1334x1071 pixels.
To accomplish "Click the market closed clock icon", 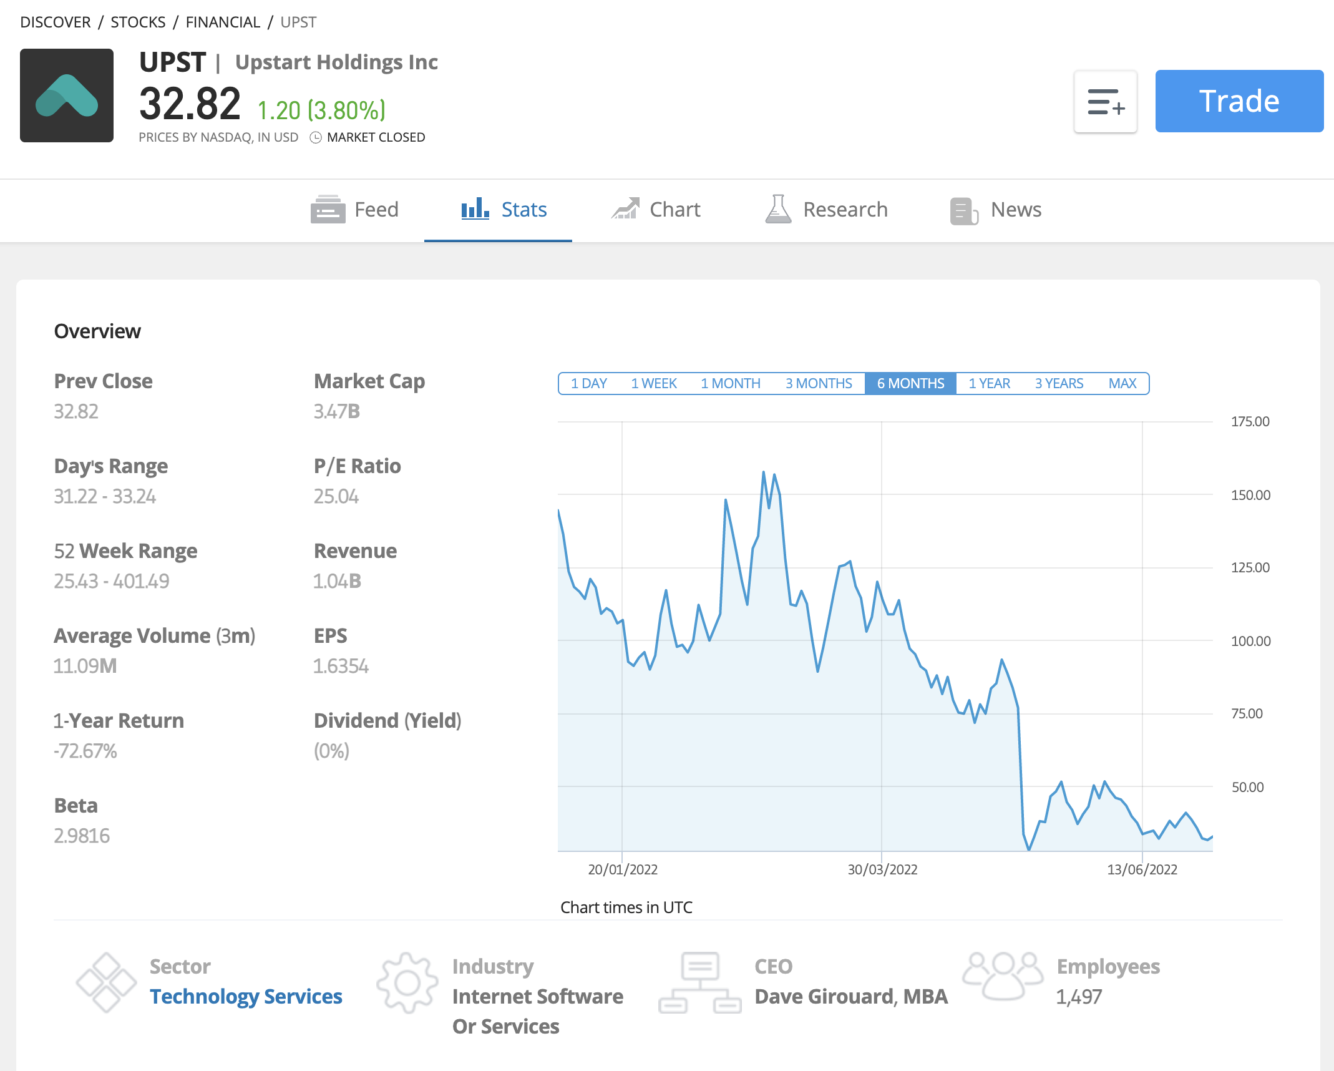I will click(x=316, y=138).
